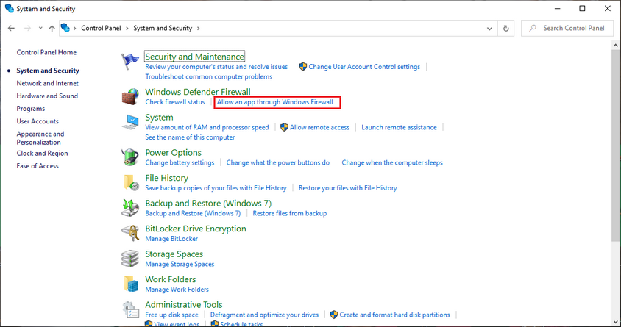621x327 pixels.
Task: Click the Security and Maintenance flag icon
Action: [x=131, y=61]
